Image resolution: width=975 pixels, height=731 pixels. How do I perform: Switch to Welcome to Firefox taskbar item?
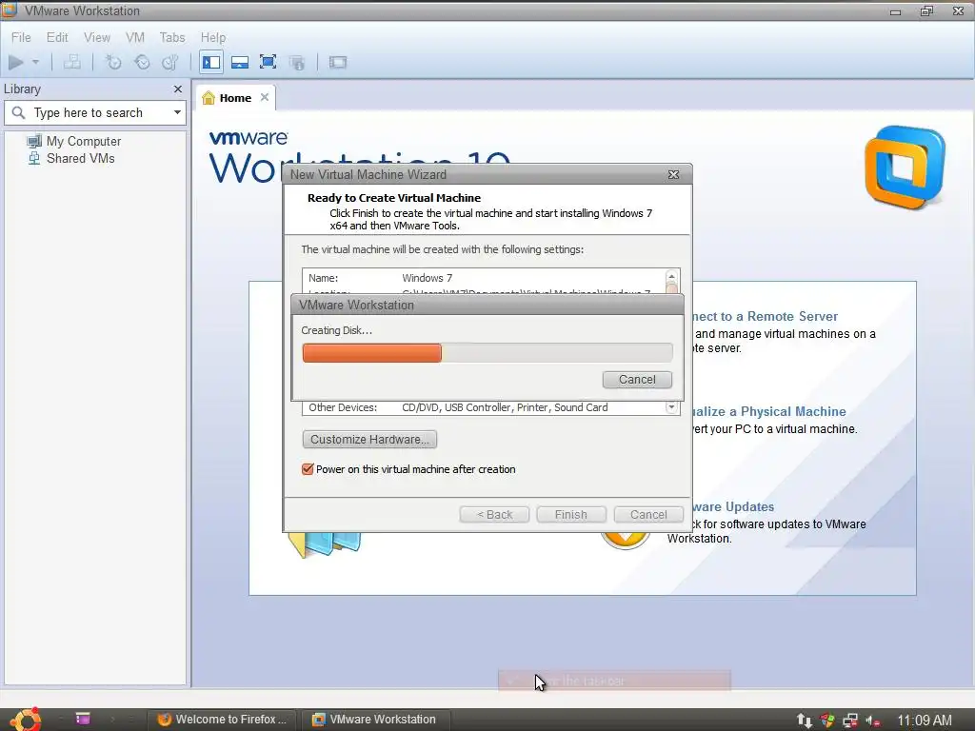point(222,720)
